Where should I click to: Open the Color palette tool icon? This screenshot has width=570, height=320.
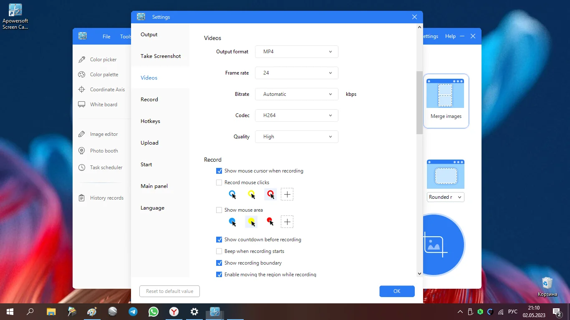click(82, 75)
